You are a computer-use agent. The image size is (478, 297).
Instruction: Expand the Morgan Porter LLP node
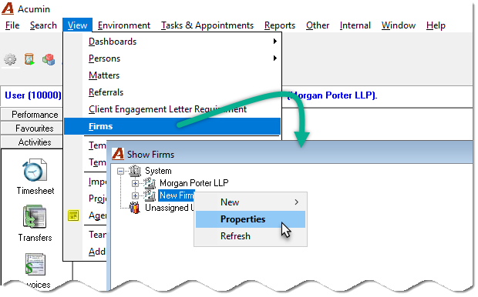135,183
